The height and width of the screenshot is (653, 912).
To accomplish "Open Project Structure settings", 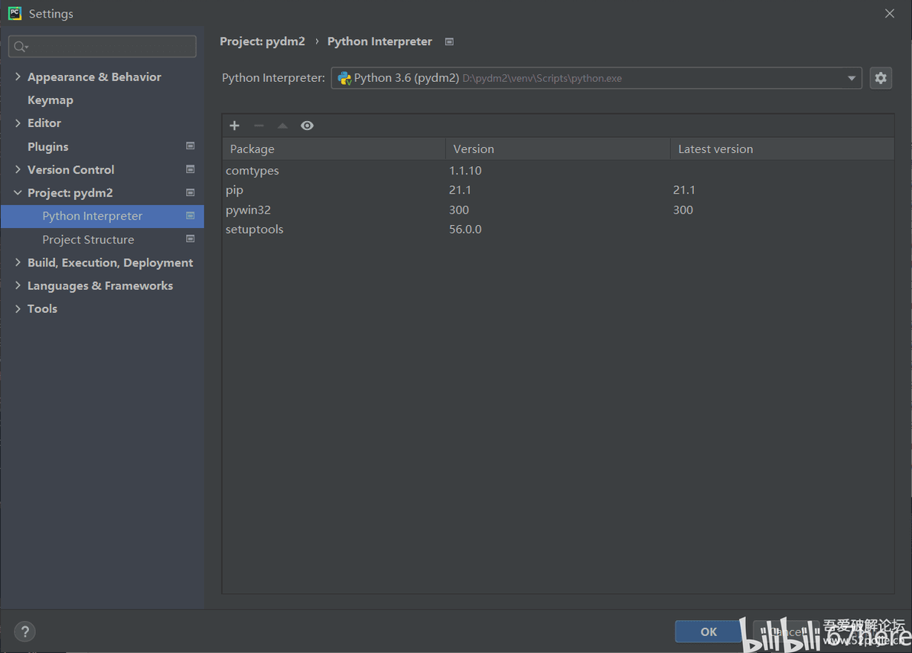I will click(x=88, y=240).
